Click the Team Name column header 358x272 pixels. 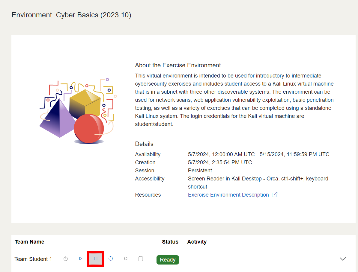29,242
